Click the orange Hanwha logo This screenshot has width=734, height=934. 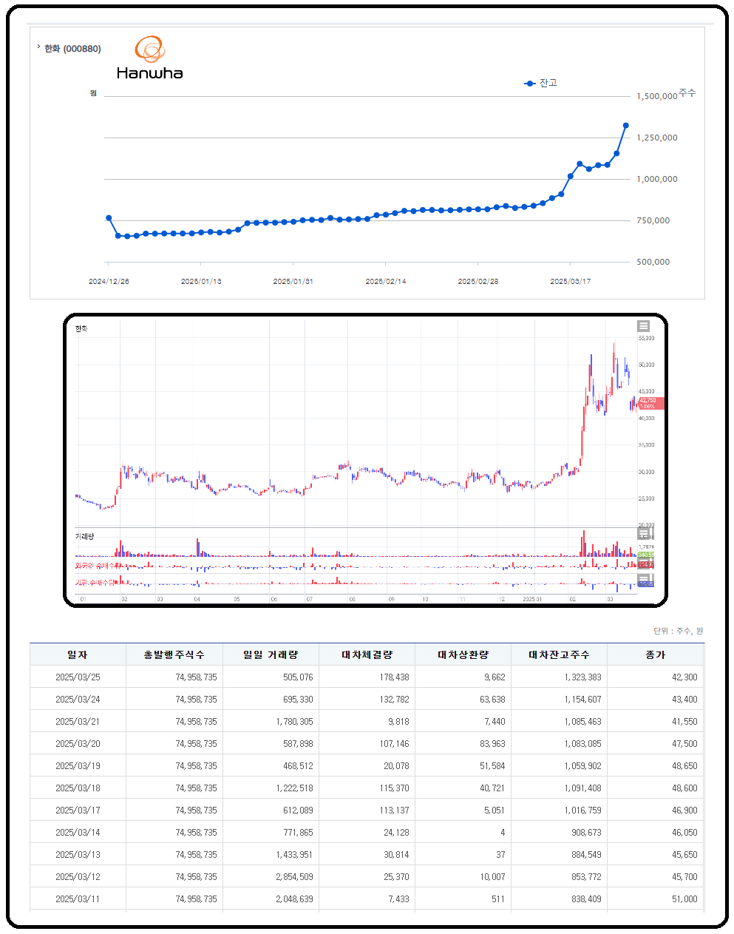149,50
